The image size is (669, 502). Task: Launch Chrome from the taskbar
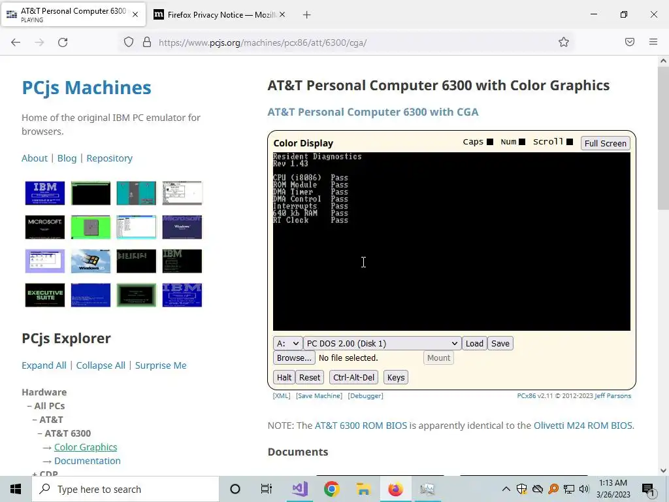pyautogui.click(x=331, y=489)
